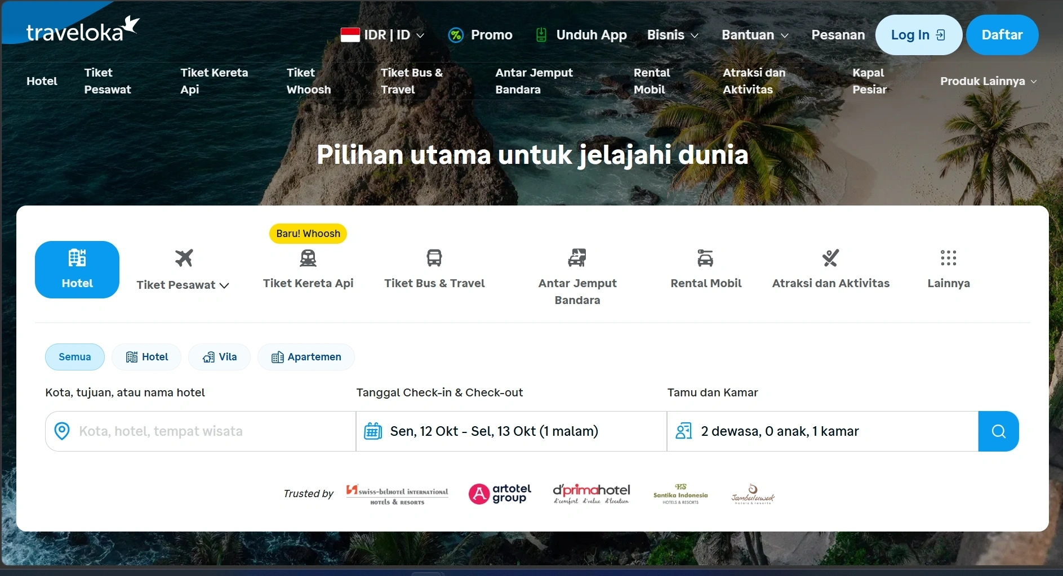The height and width of the screenshot is (576, 1063).
Task: Click the guests and rooms icon
Action: pos(684,431)
